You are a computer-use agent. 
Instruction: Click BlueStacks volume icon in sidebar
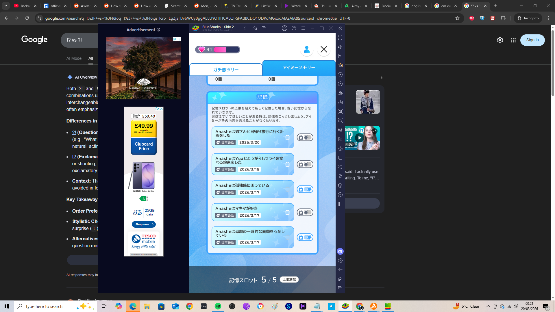coord(340,47)
